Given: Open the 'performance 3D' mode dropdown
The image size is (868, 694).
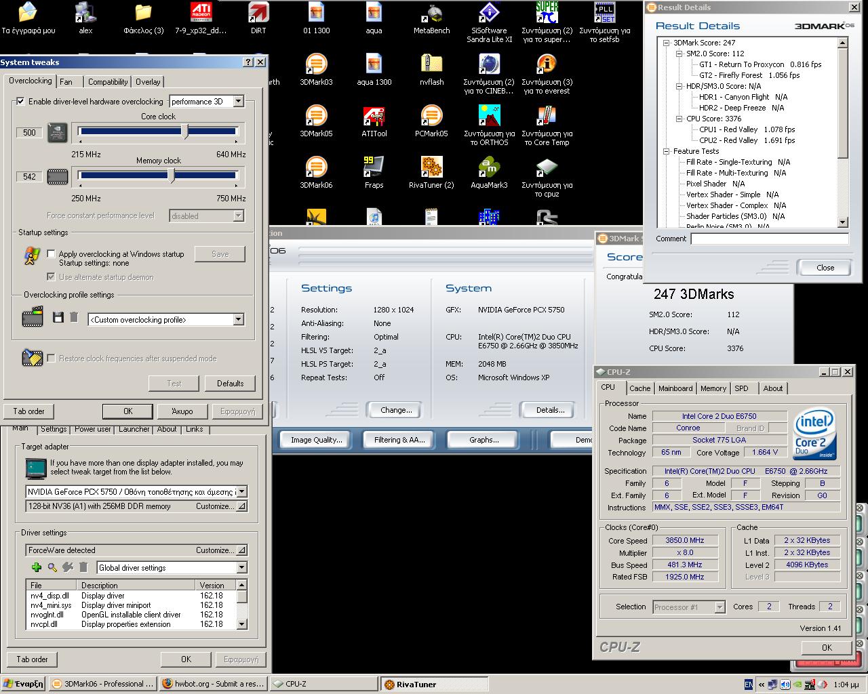Looking at the screenshot, I should (238, 102).
